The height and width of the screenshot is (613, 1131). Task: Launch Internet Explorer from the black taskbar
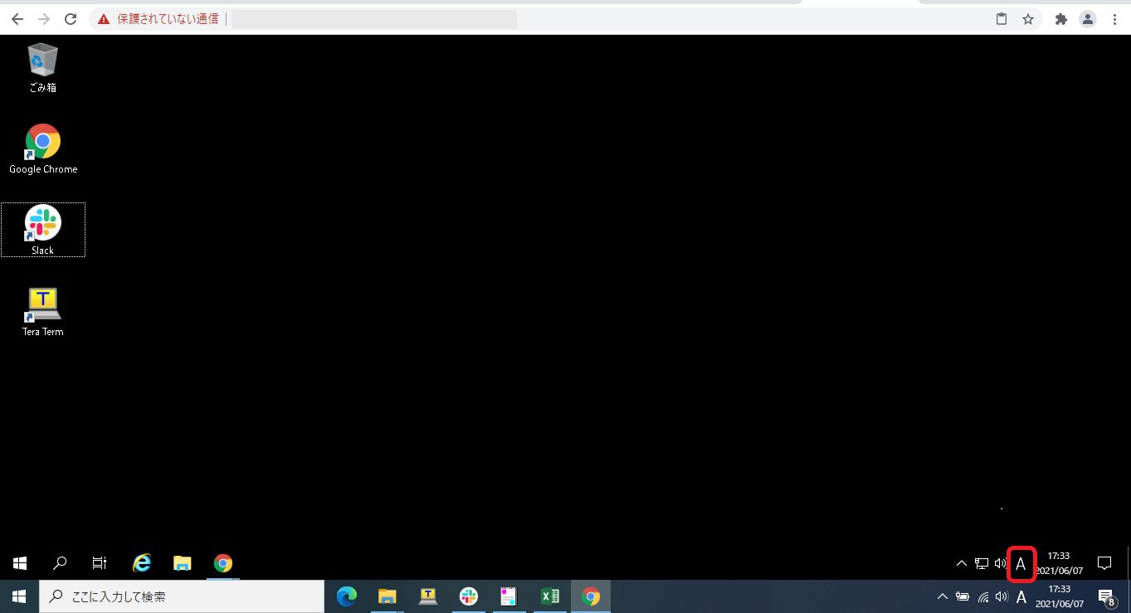click(x=142, y=563)
